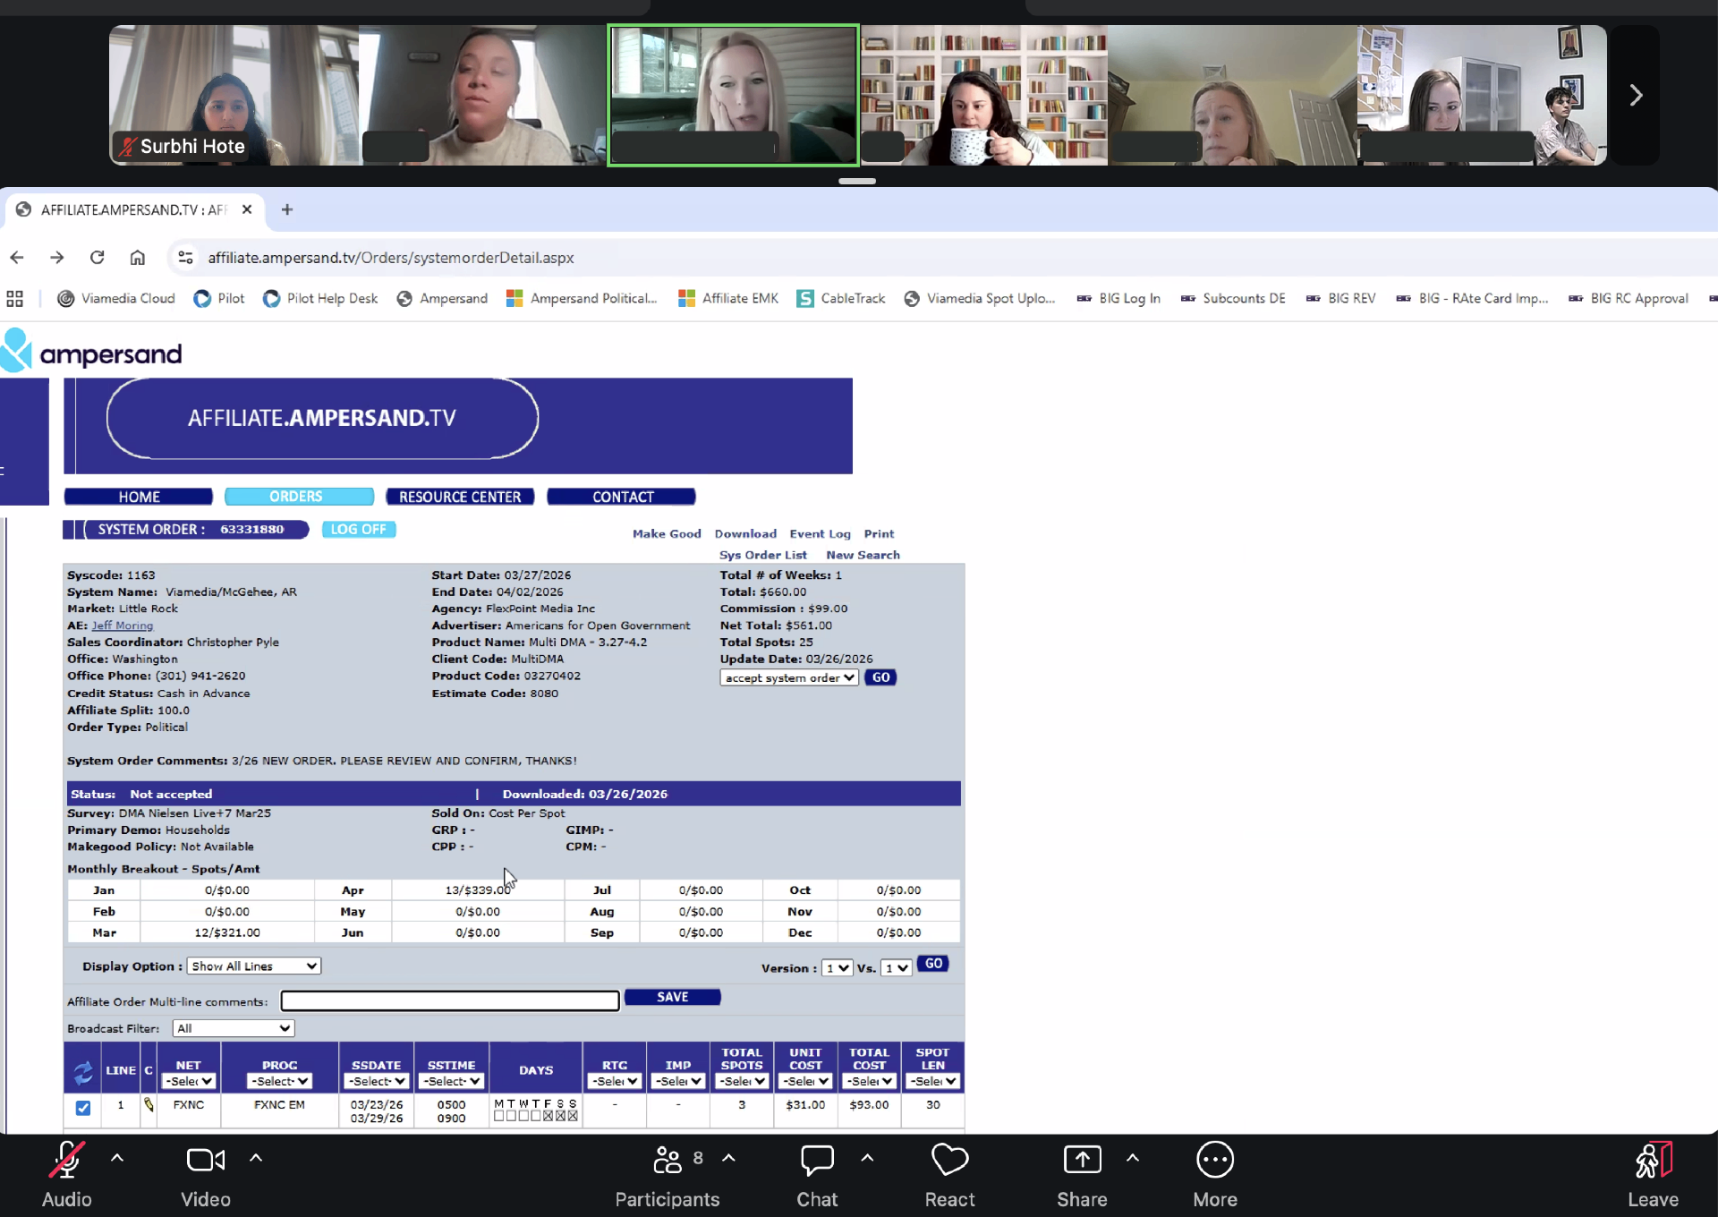
Task: Click the Sys Order List link
Action: 762,556
